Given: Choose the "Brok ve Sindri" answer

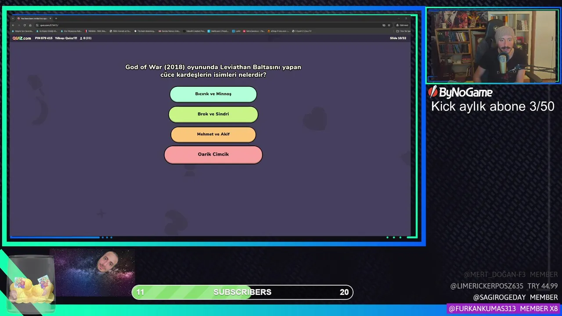Looking at the screenshot, I should point(213,114).
